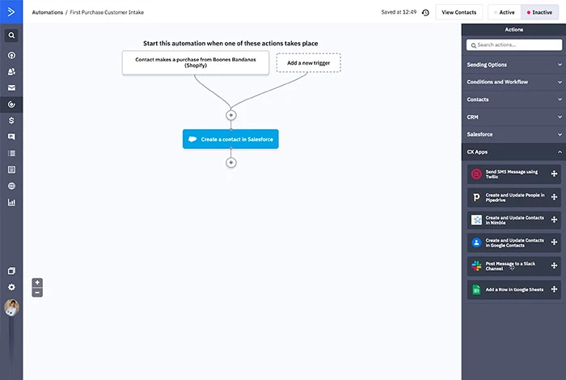The image size is (566, 380).
Task: Open the Contacts people sidebar icon
Action: (x=11, y=71)
